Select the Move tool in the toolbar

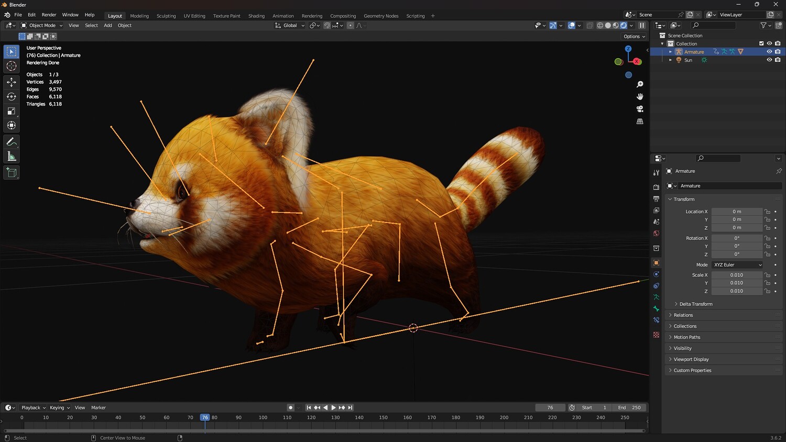coord(12,82)
